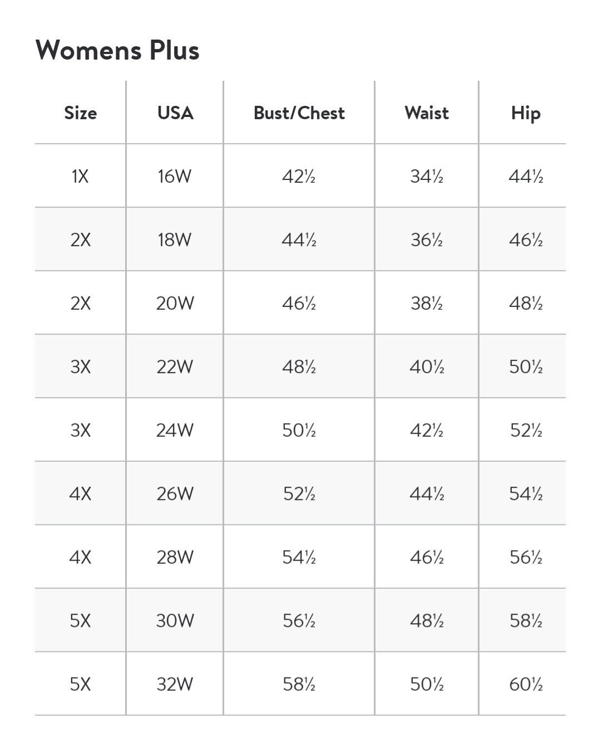This screenshot has width=592, height=731.
Task: Click the Womens Plus heading
Action: click(x=117, y=50)
